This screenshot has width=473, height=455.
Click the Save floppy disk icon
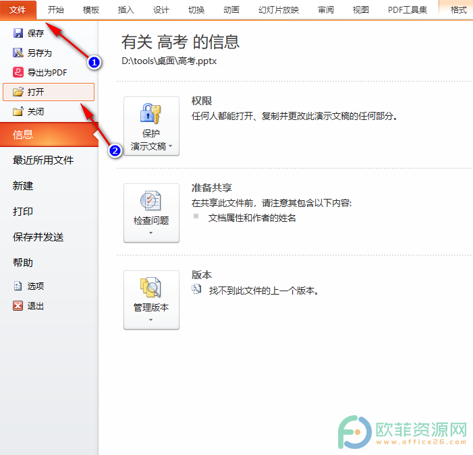pyautogui.click(x=18, y=33)
